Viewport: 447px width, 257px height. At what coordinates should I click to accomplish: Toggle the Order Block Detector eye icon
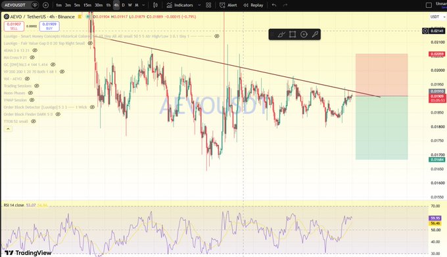tap(92, 107)
